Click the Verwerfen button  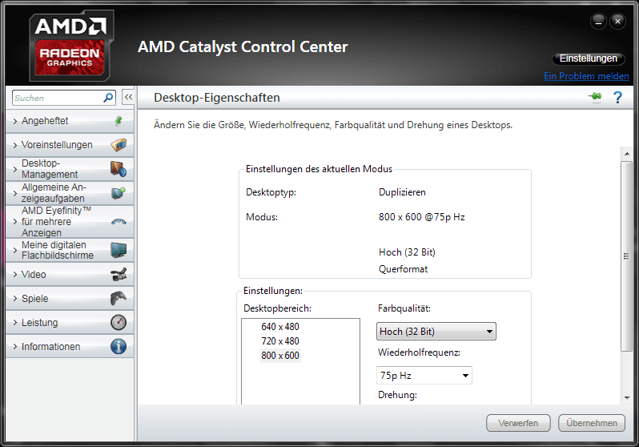(x=518, y=423)
